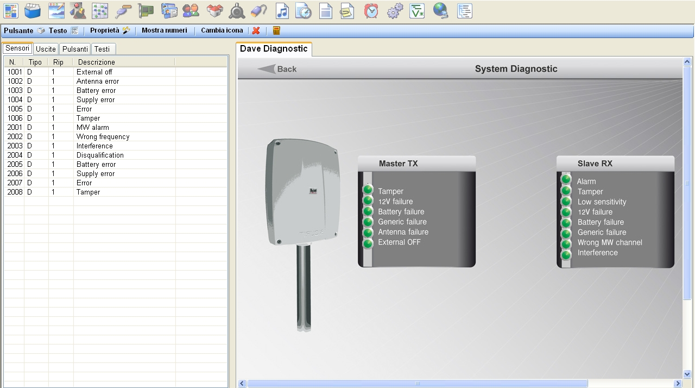Screen dimensions: 695x388
Task: Switch to the Uscite tab
Action: (x=46, y=49)
